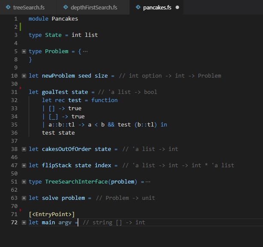The width and height of the screenshot is (263, 247).
Task: Click the unsaved dot on pancakes.fs tab
Action: (x=177, y=7)
